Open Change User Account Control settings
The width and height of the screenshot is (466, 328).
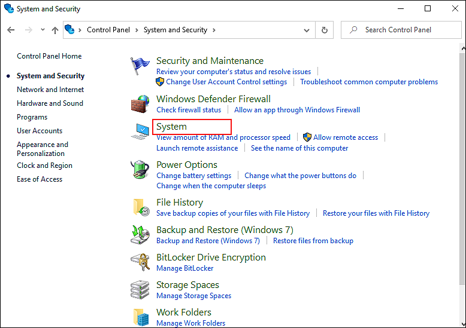pyautogui.click(x=226, y=82)
